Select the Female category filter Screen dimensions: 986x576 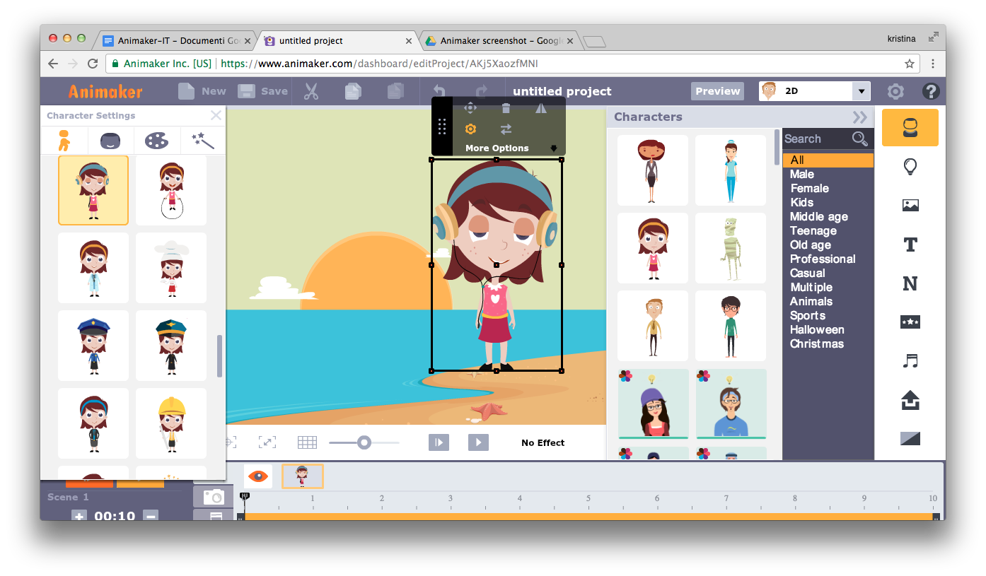coord(809,189)
